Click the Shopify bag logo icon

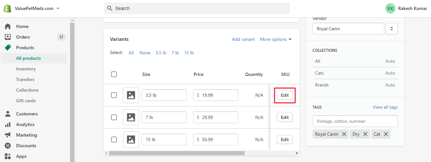point(7,8)
